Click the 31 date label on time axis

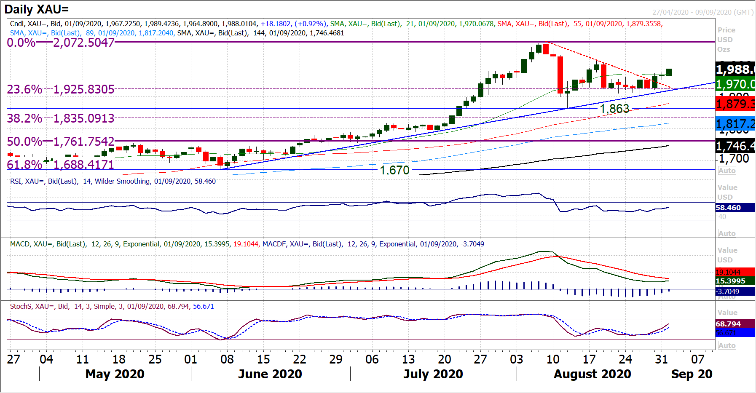tap(662, 359)
